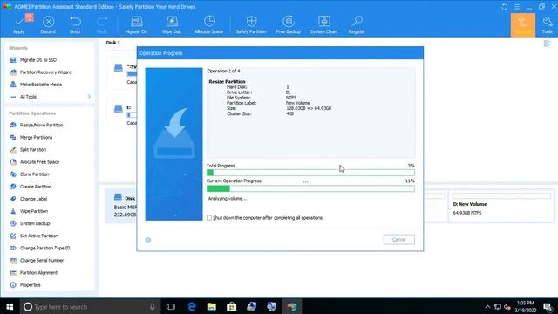Image resolution: width=558 pixels, height=314 pixels.
Task: Launch System Clean from toolbar
Action: pos(323,24)
